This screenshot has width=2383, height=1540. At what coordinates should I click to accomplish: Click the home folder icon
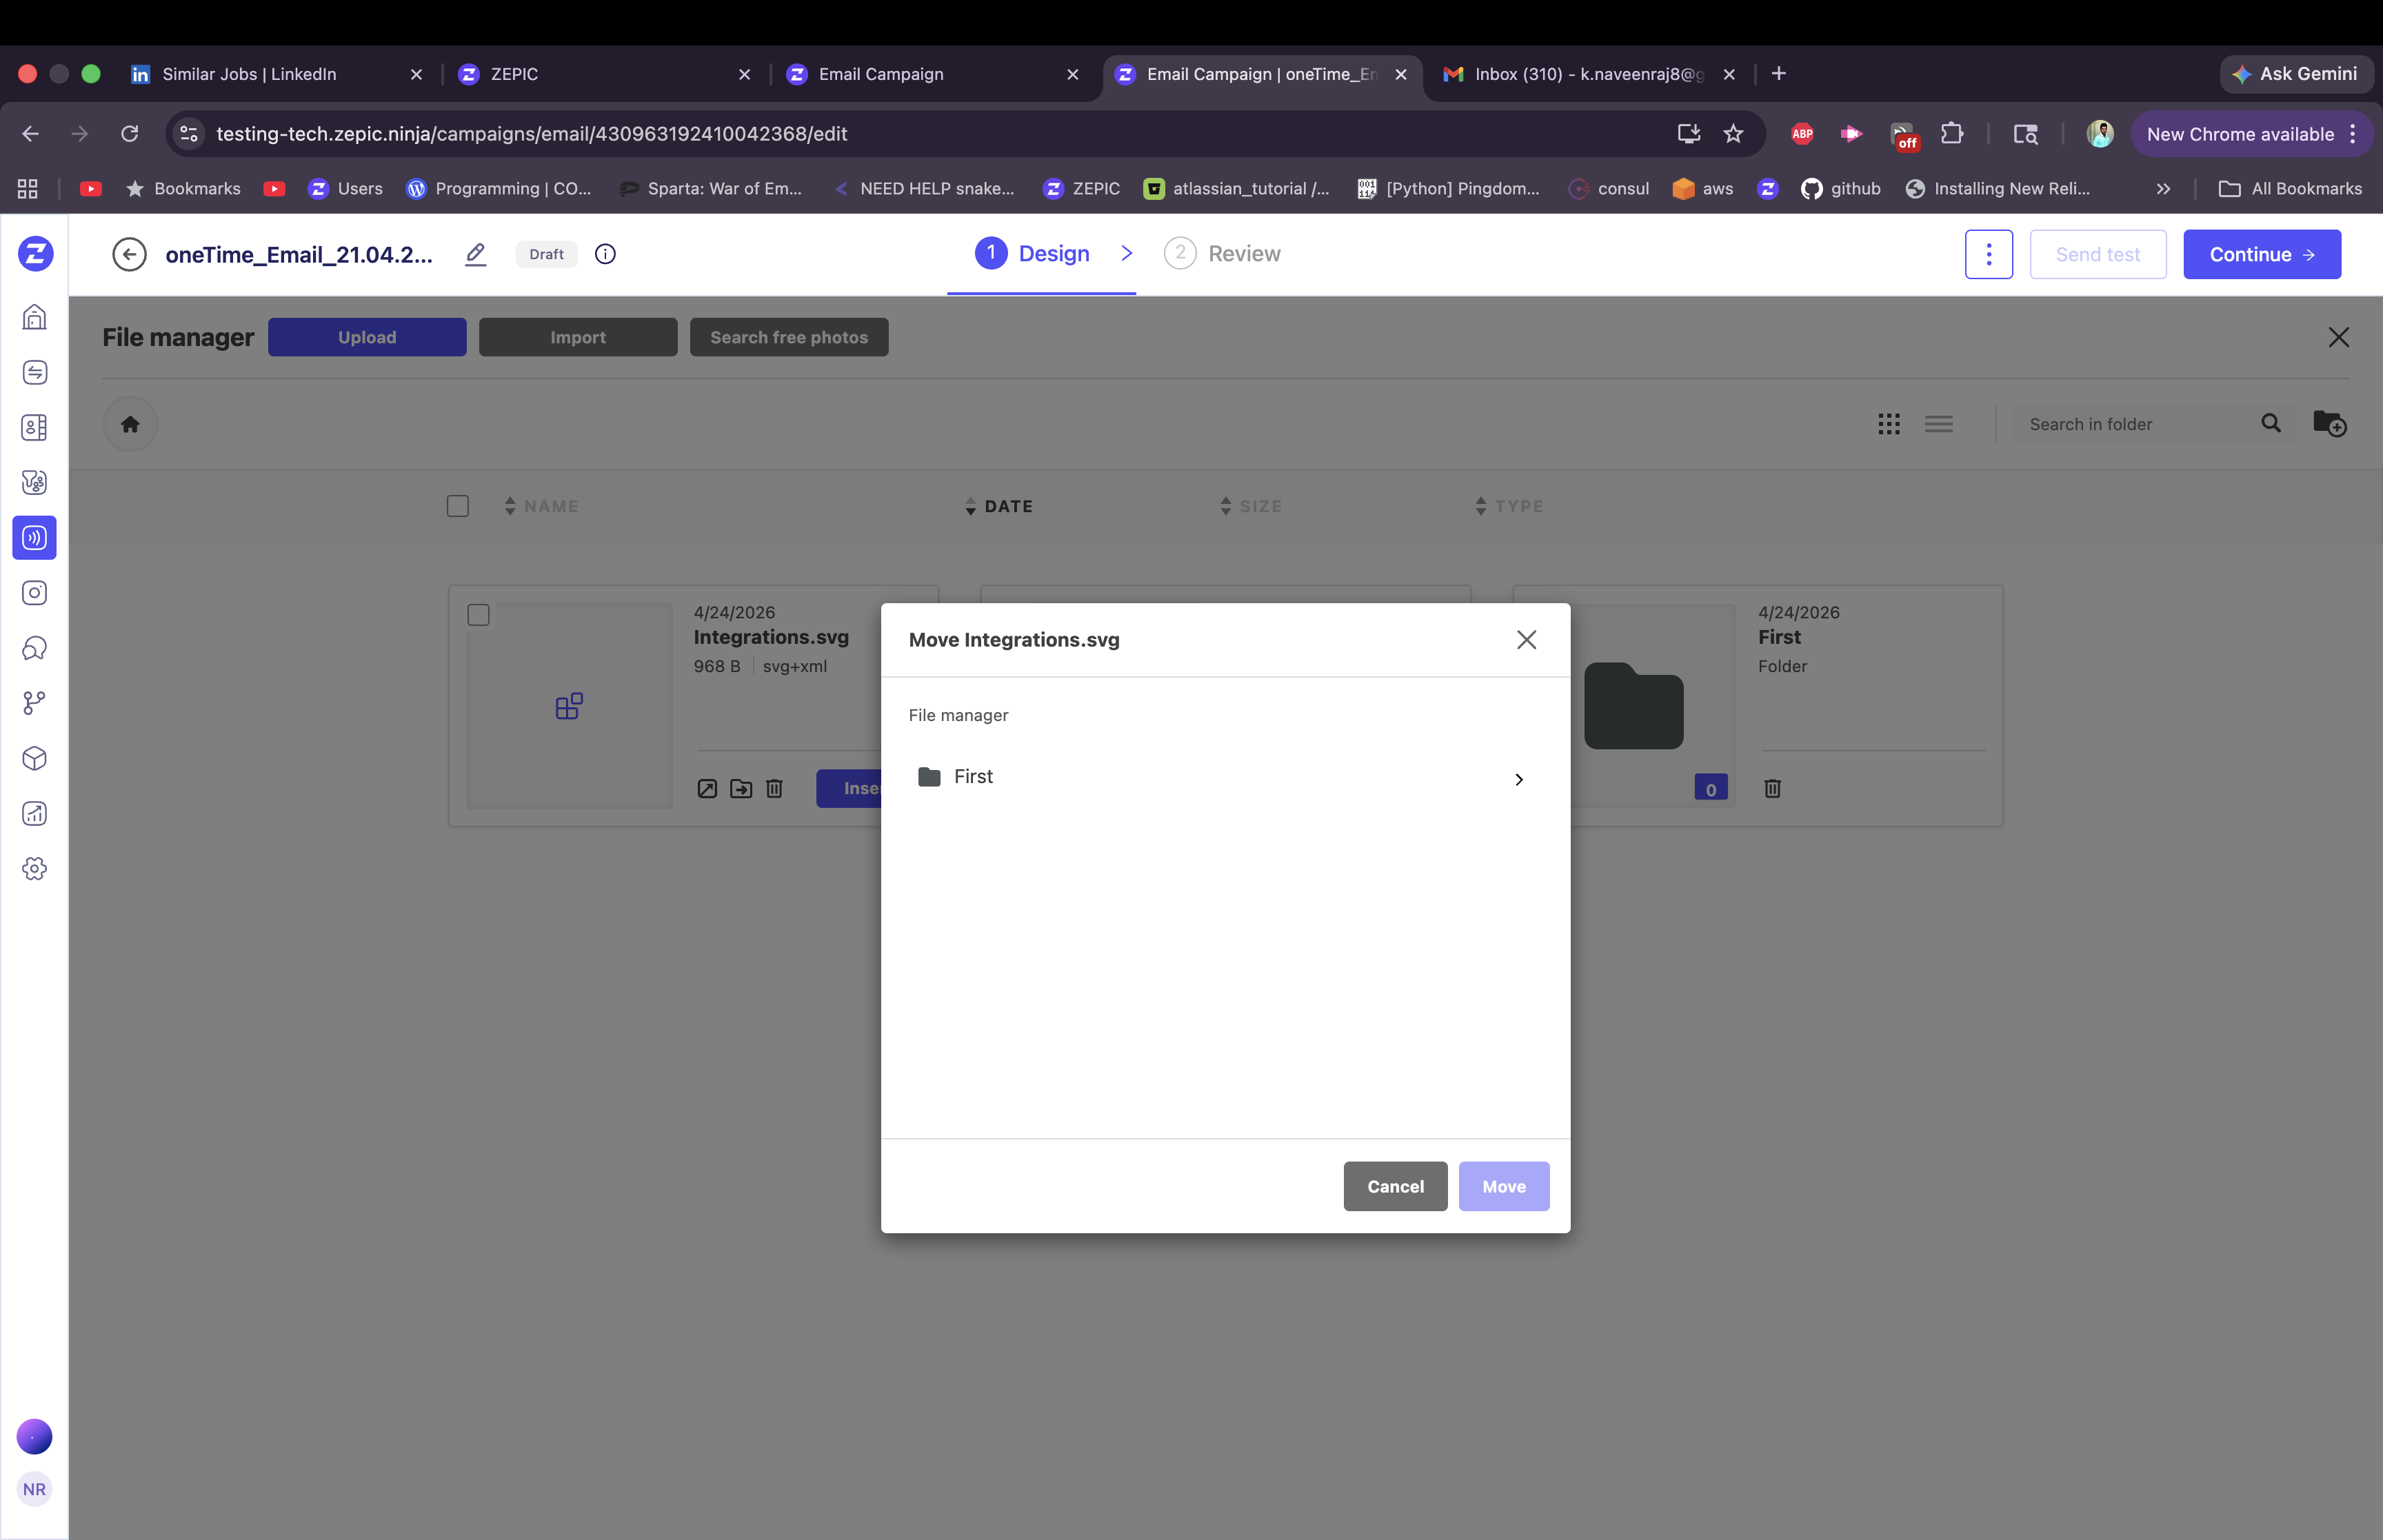(x=130, y=424)
